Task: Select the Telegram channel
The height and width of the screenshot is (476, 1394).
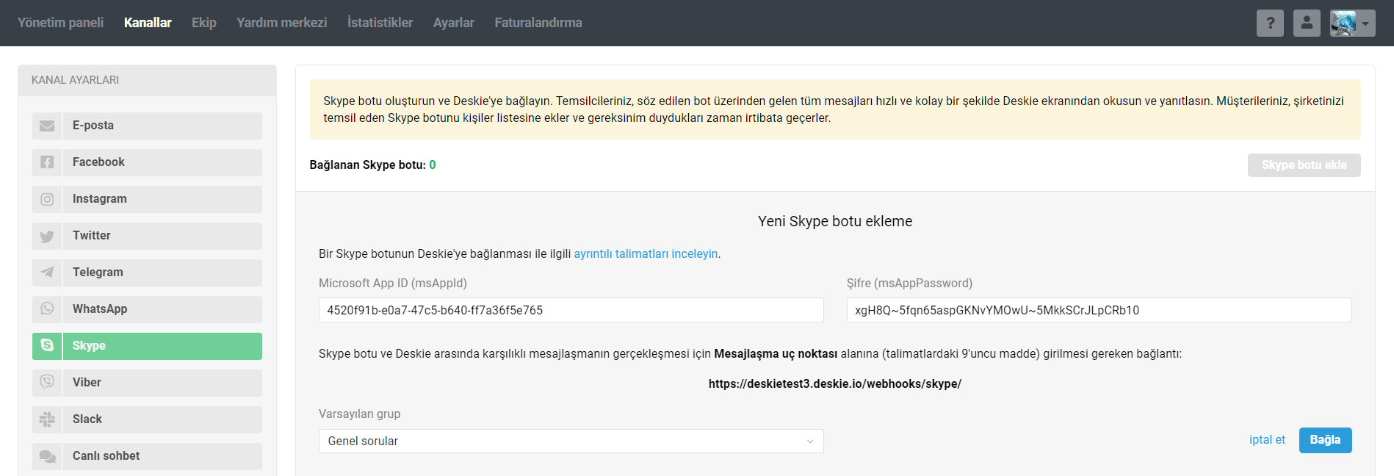Action: tap(147, 273)
